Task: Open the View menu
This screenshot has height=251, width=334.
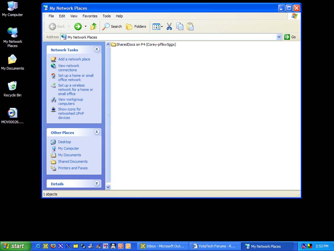Action: [74, 16]
